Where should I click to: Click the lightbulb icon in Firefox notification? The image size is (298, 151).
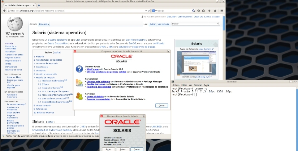(x=3, y=136)
